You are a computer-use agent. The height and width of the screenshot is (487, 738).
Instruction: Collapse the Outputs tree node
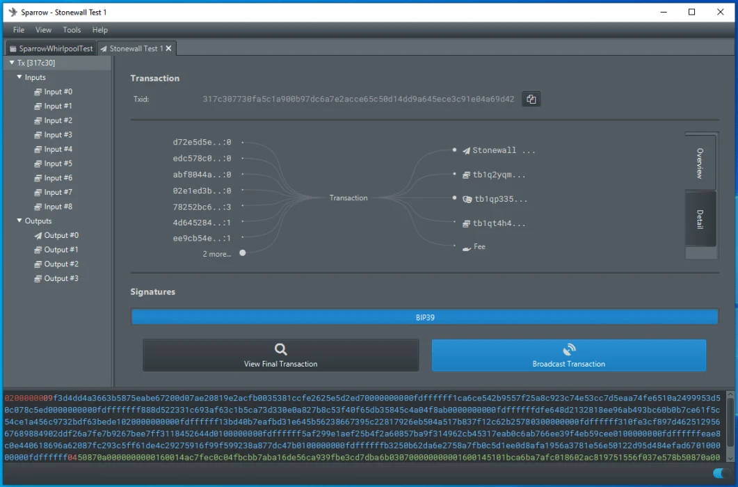point(19,221)
